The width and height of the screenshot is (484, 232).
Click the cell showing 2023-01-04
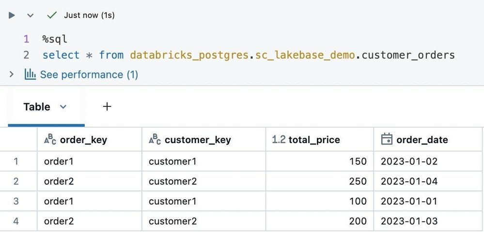click(x=409, y=181)
